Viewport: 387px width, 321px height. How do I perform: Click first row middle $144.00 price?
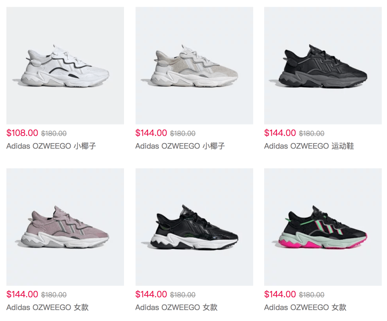(151, 133)
